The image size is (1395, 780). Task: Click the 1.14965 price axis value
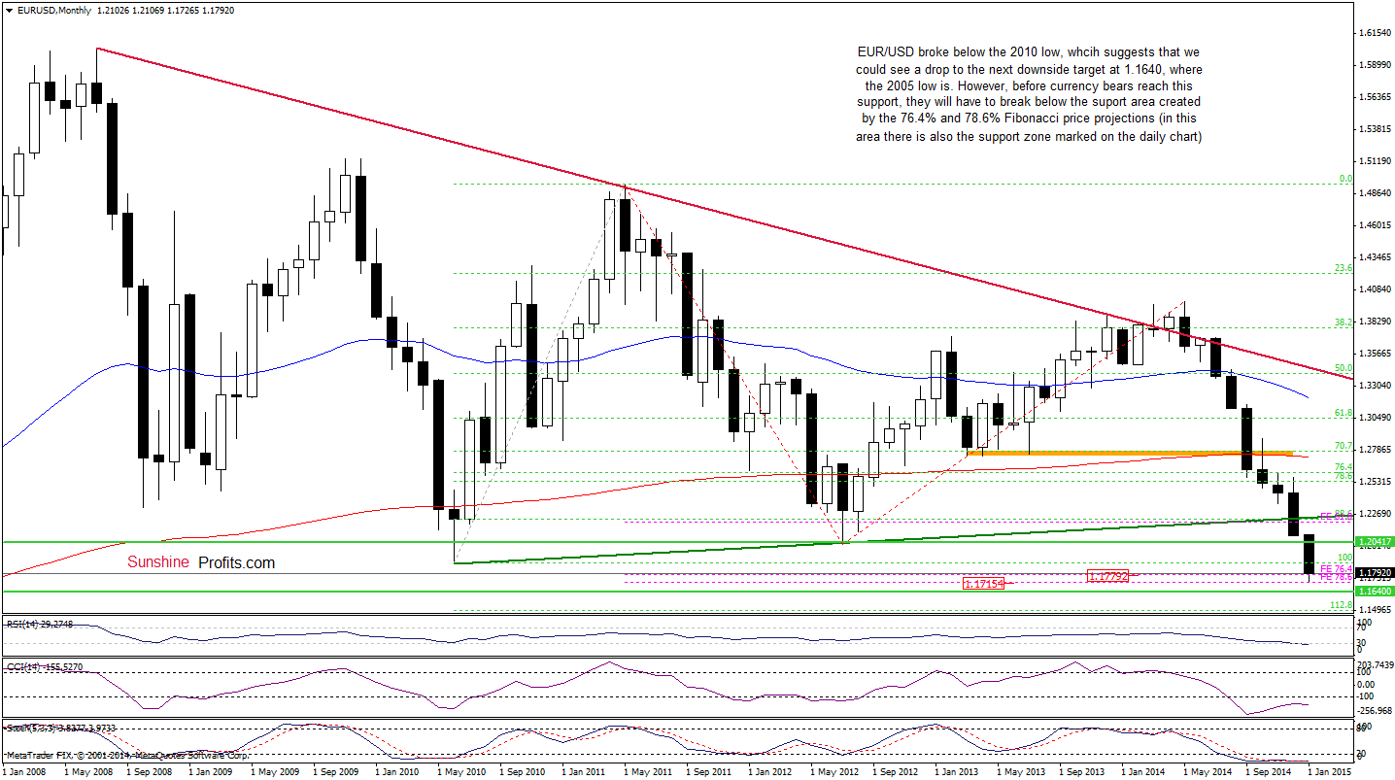tap(1376, 608)
